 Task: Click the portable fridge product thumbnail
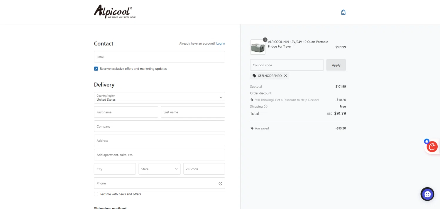(258, 47)
